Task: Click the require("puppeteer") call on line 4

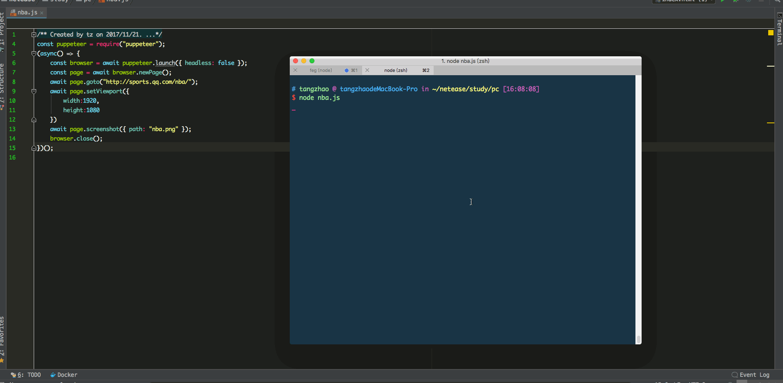Action: tap(130, 44)
